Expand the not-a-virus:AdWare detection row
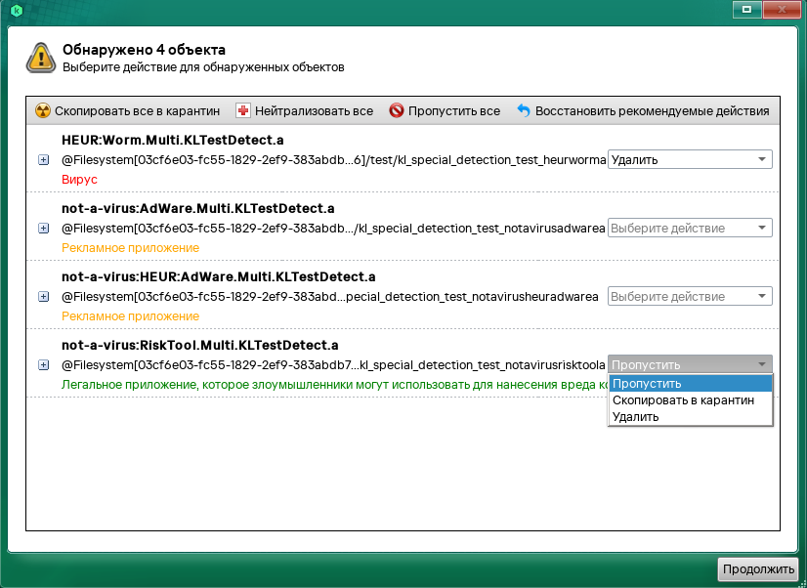Viewport: 807px width, 588px height. coord(43,229)
